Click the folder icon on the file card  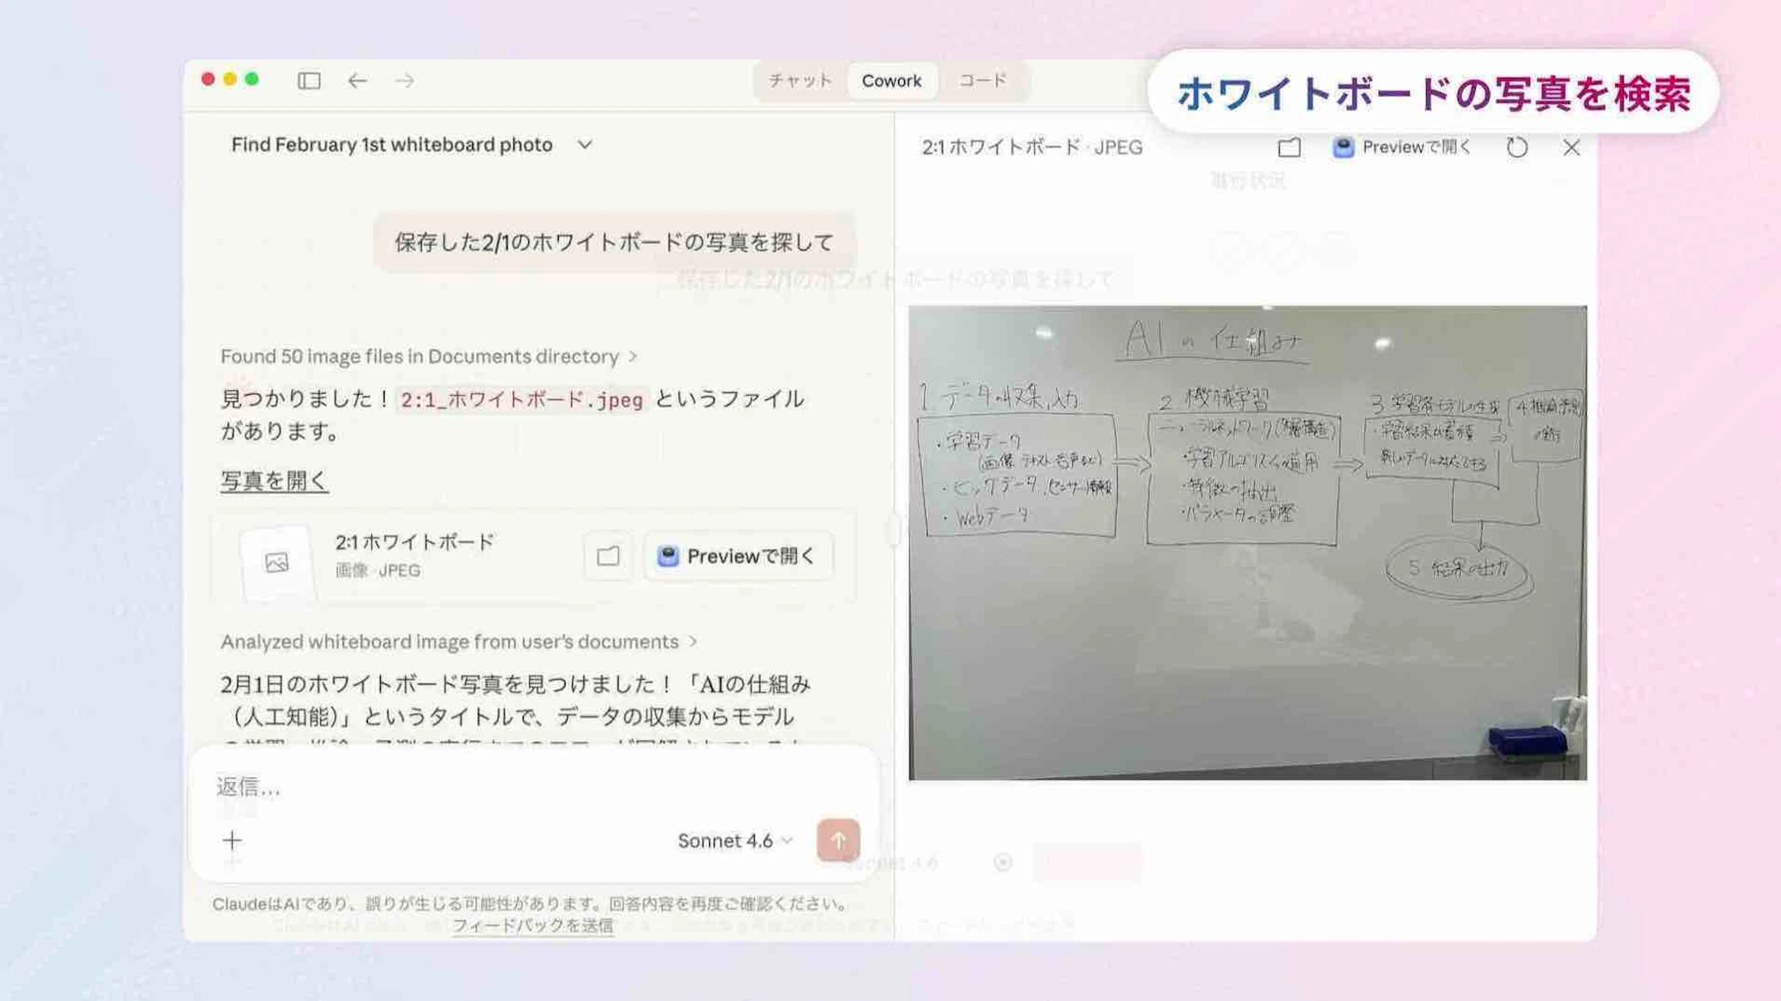[x=608, y=556]
